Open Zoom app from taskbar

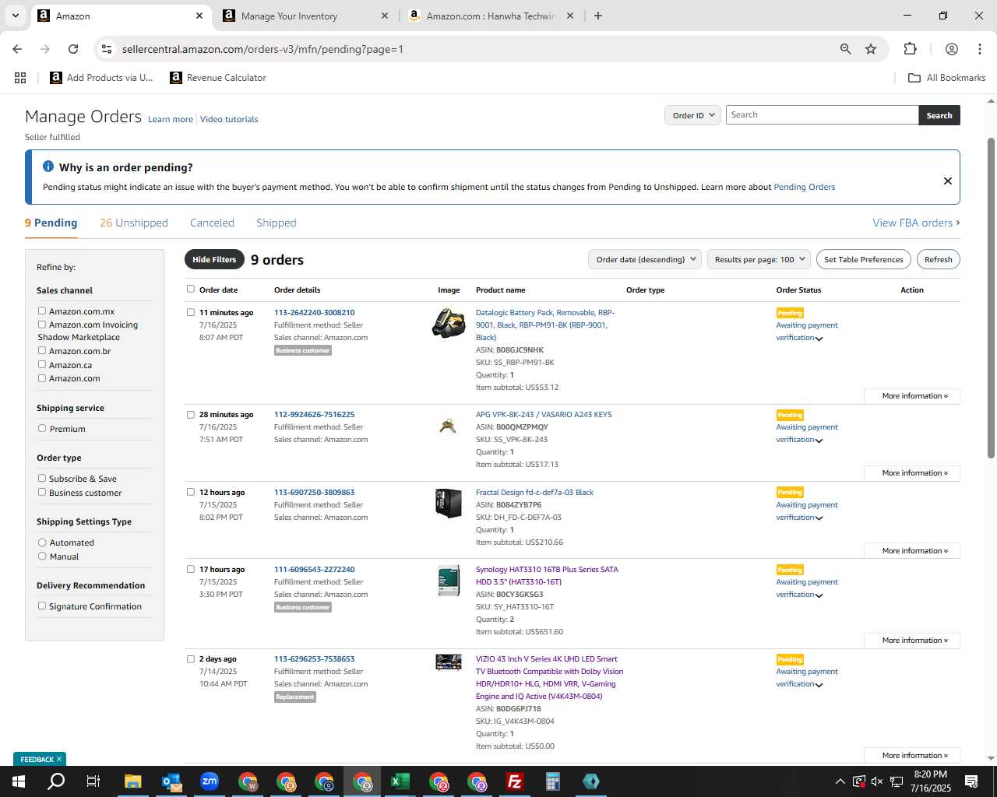pyautogui.click(x=209, y=781)
